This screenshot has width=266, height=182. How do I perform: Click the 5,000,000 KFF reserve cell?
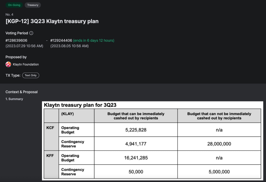tap(219, 172)
